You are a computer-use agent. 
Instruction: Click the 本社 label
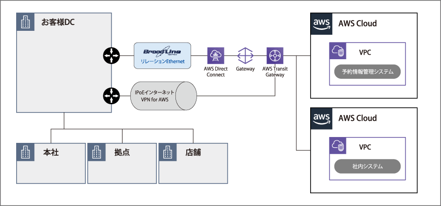tap(51, 152)
